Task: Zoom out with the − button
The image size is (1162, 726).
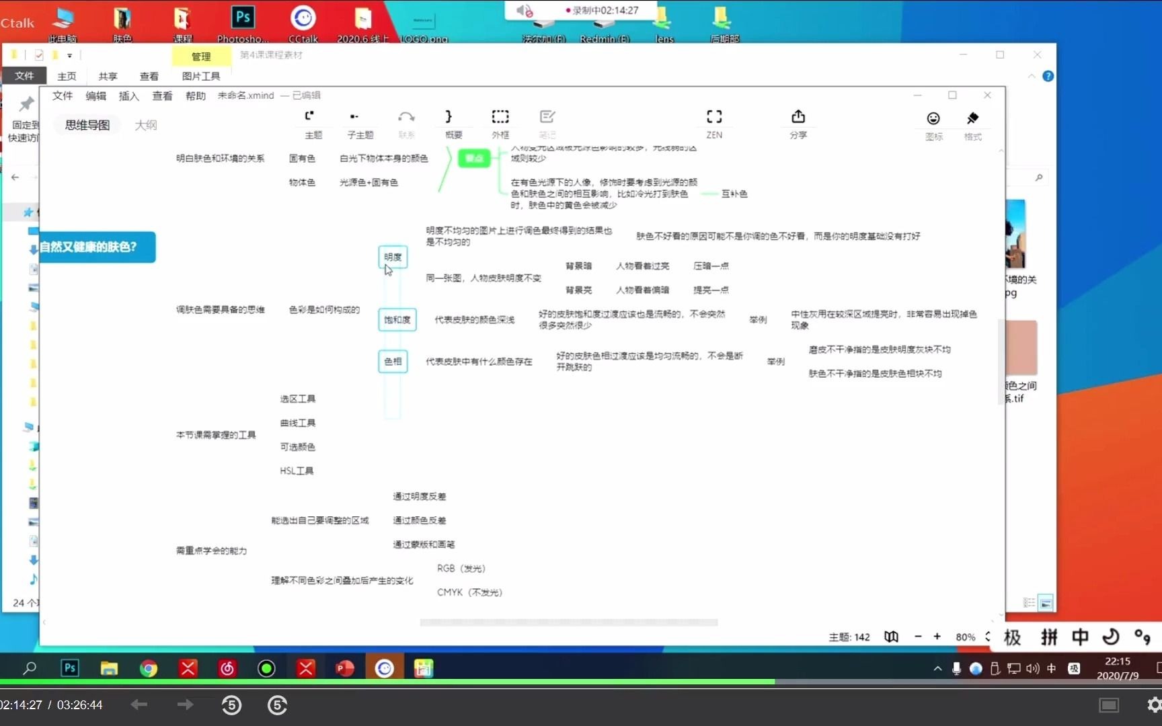Action: point(918,637)
